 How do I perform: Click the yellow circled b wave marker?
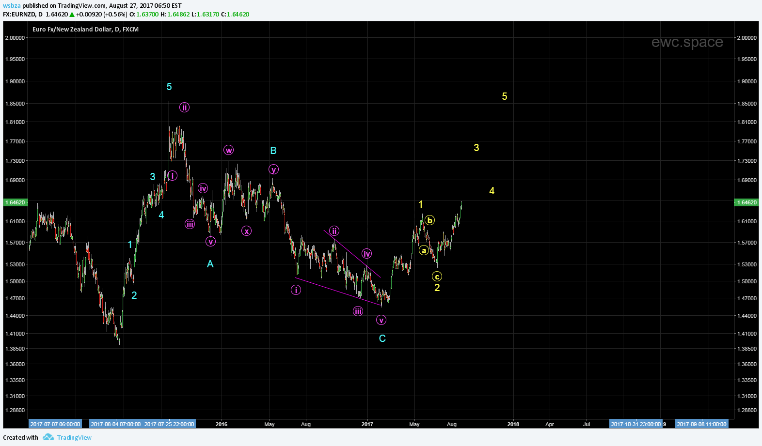430,220
